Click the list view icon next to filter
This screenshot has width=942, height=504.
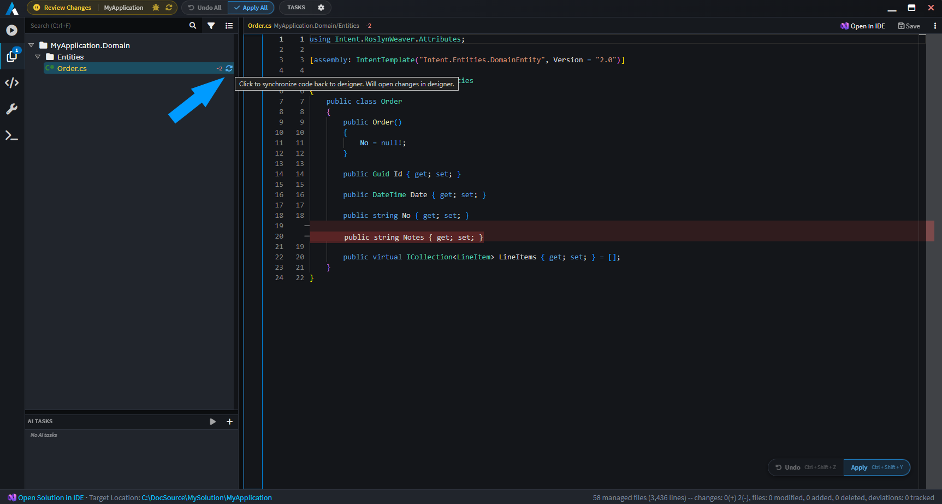click(x=229, y=26)
